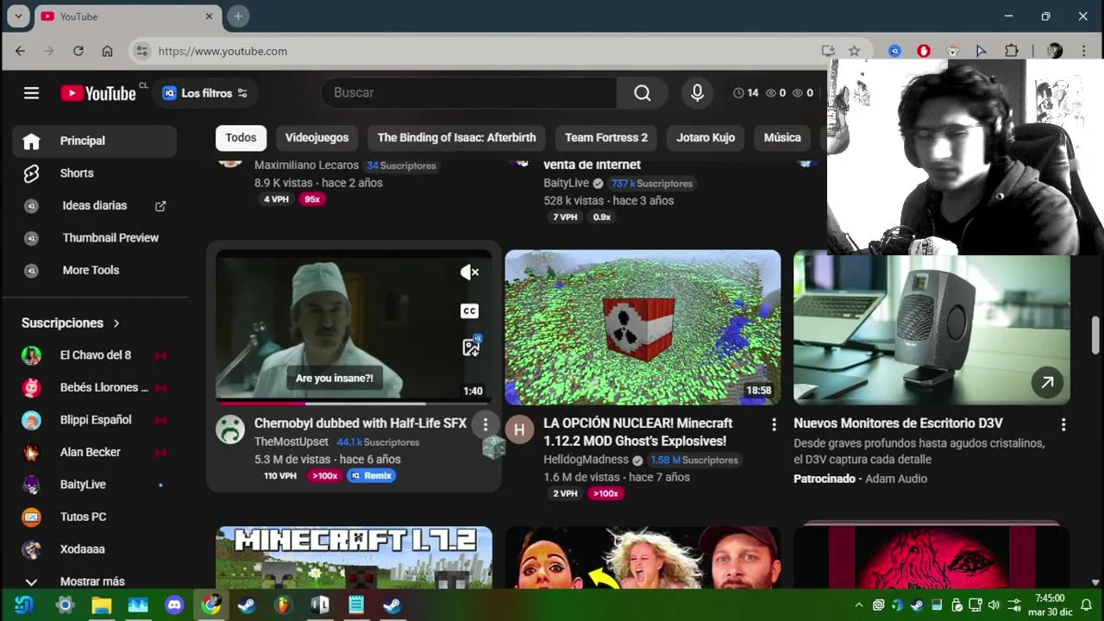Open Bebés Llorones subscription channel
This screenshot has width=1104, height=621.
click(95, 387)
